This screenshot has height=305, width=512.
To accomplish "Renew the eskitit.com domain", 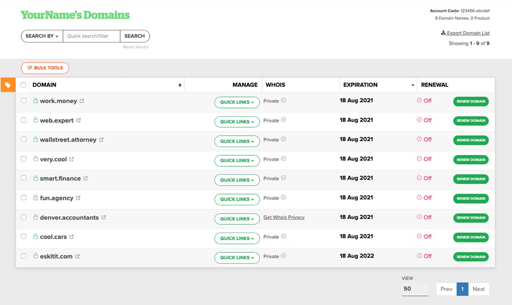I will click(x=471, y=257).
